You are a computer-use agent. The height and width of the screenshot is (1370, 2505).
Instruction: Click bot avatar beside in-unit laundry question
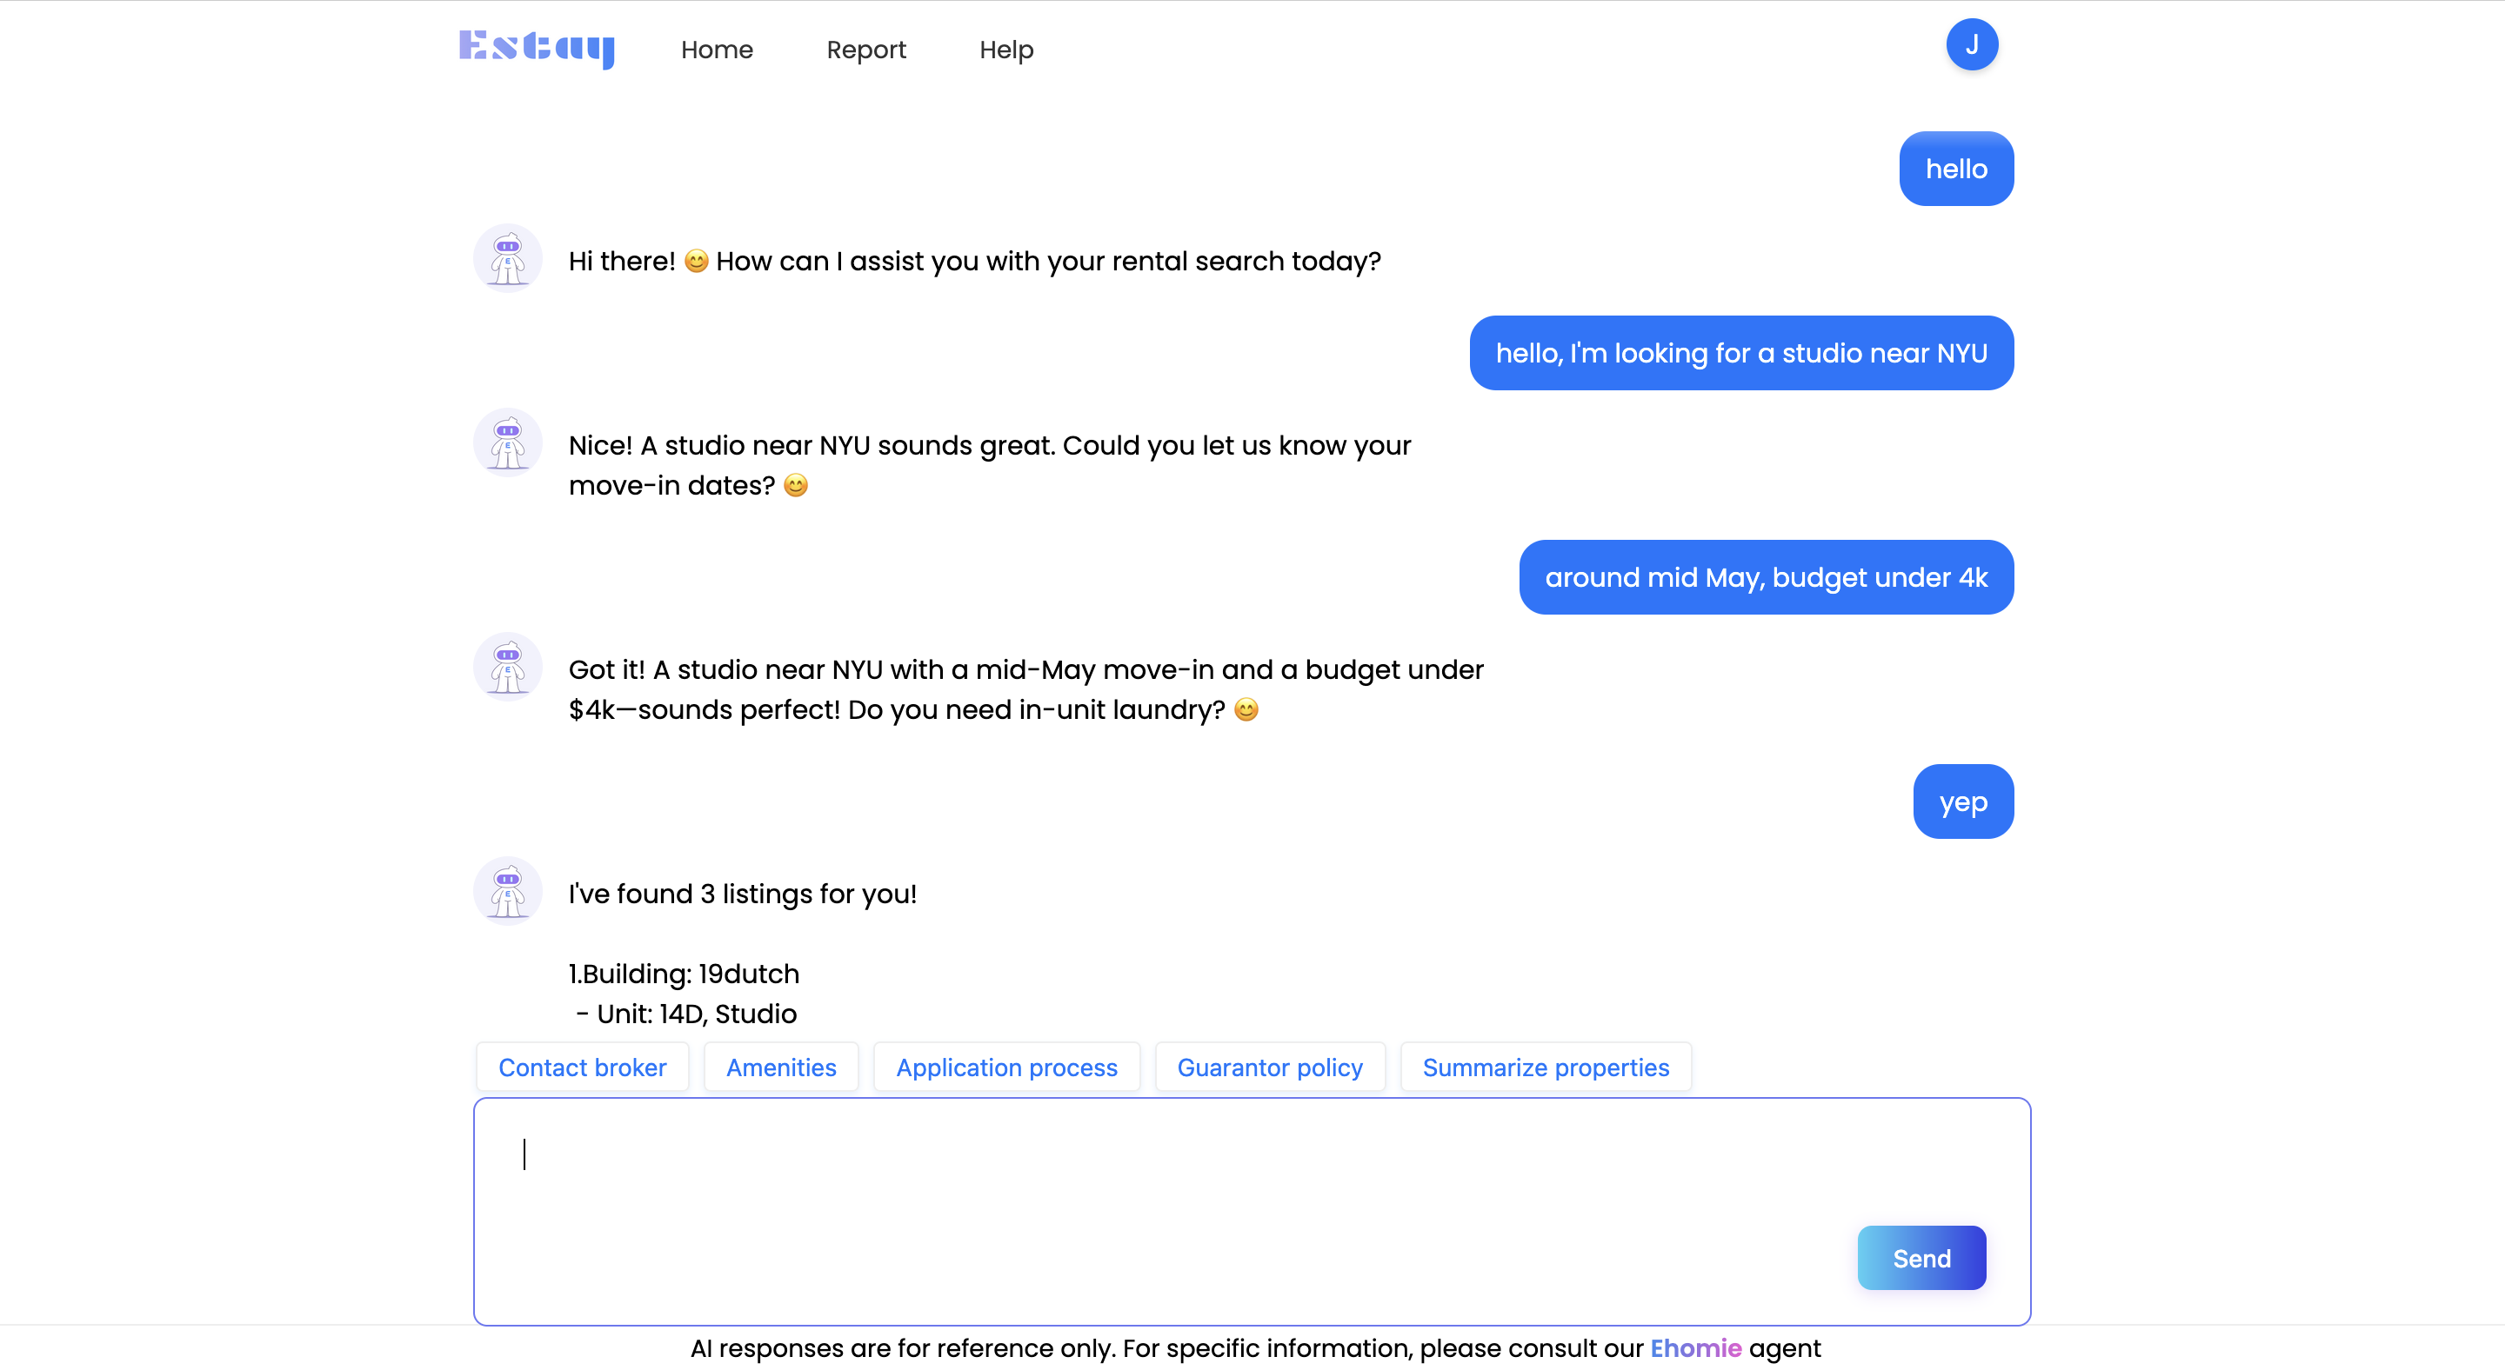[508, 667]
